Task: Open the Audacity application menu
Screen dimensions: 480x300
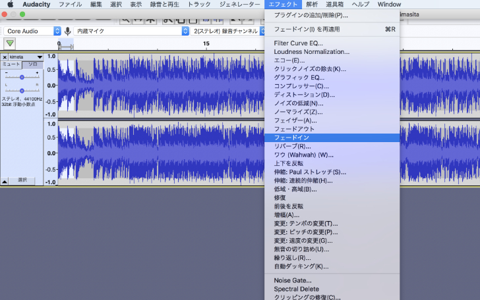Action: click(x=36, y=5)
